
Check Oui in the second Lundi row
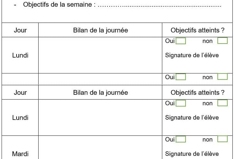tap(181, 103)
